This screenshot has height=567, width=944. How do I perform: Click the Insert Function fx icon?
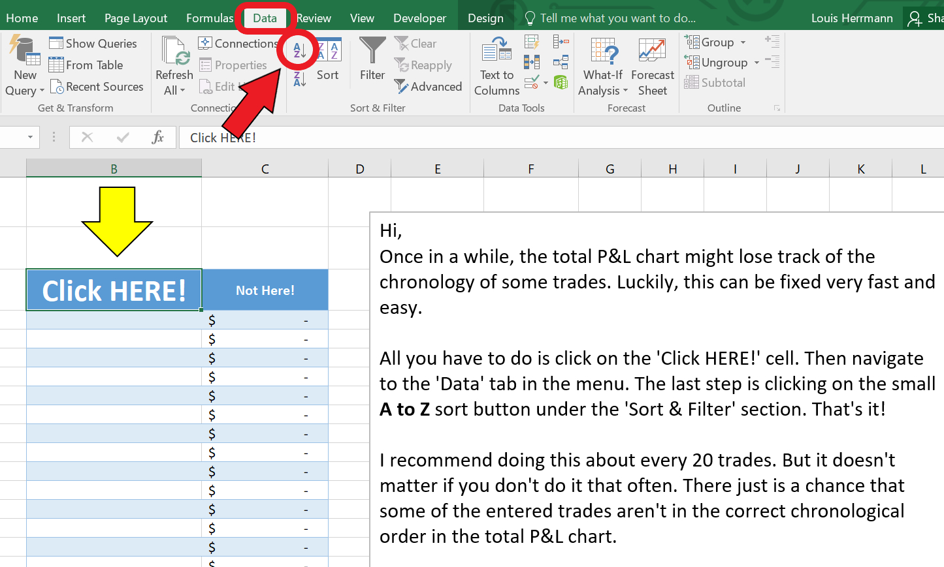coord(157,137)
